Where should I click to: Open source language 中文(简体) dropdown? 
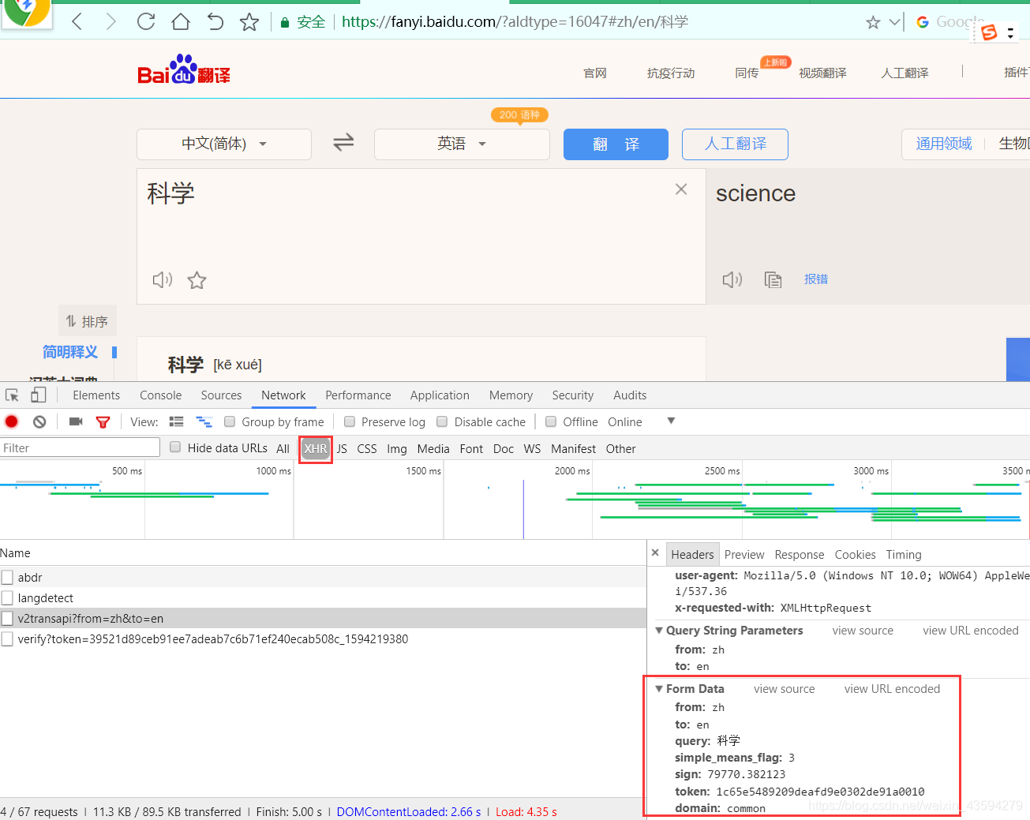[x=224, y=144]
